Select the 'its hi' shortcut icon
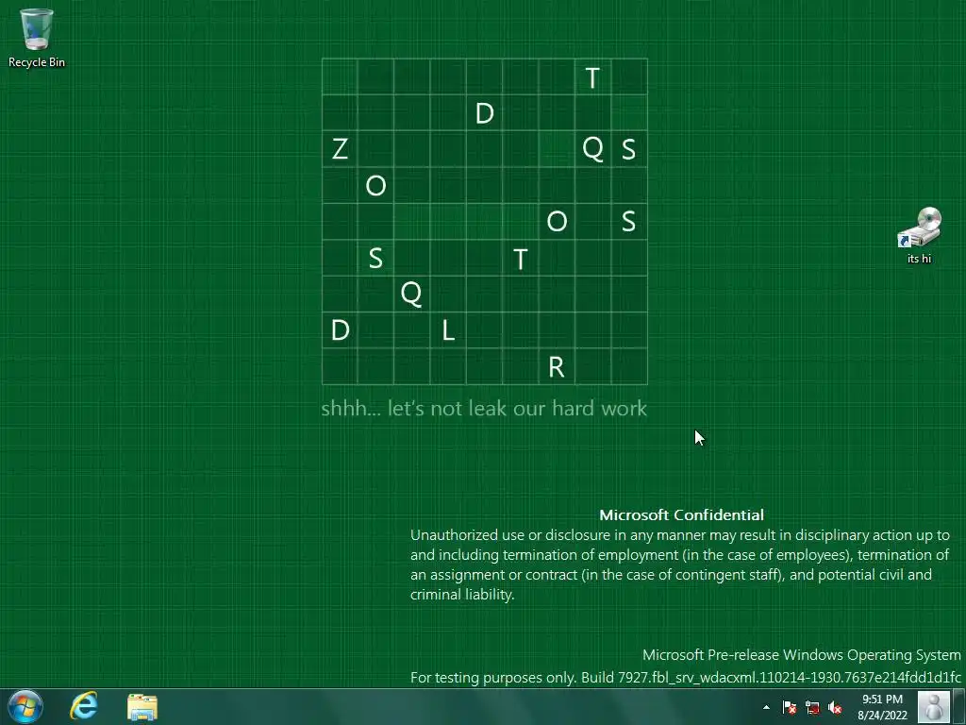Image resolution: width=966 pixels, height=725 pixels. coord(919,236)
